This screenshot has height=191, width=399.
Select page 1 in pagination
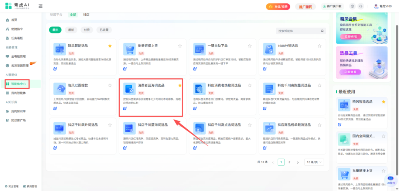pos(281,162)
